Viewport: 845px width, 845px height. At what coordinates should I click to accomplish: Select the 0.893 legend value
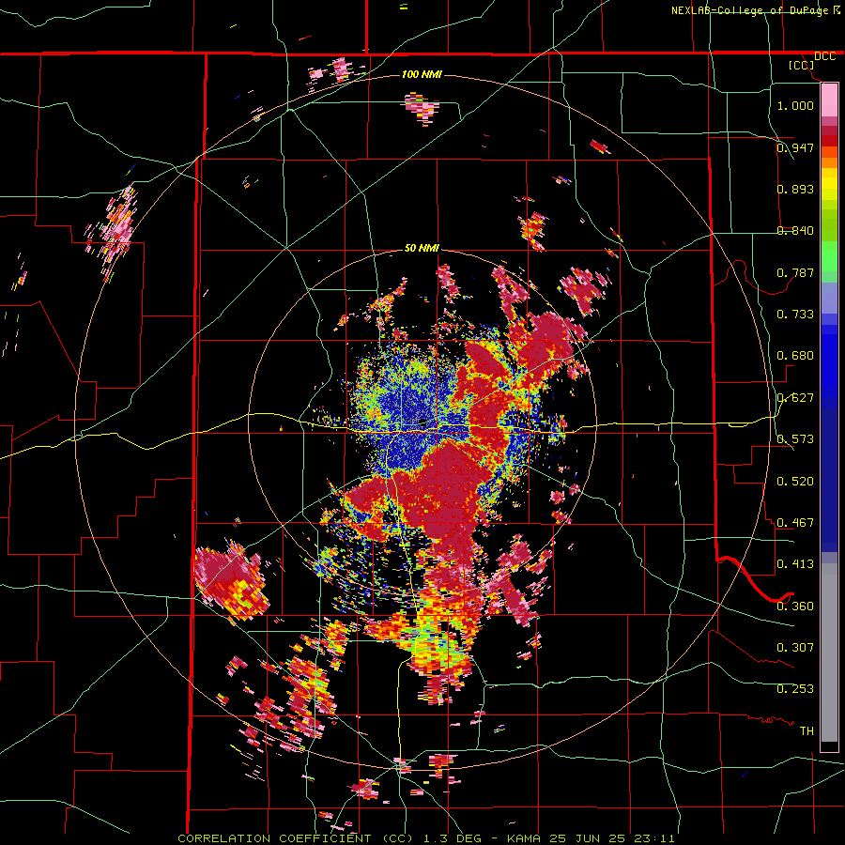tap(795, 189)
